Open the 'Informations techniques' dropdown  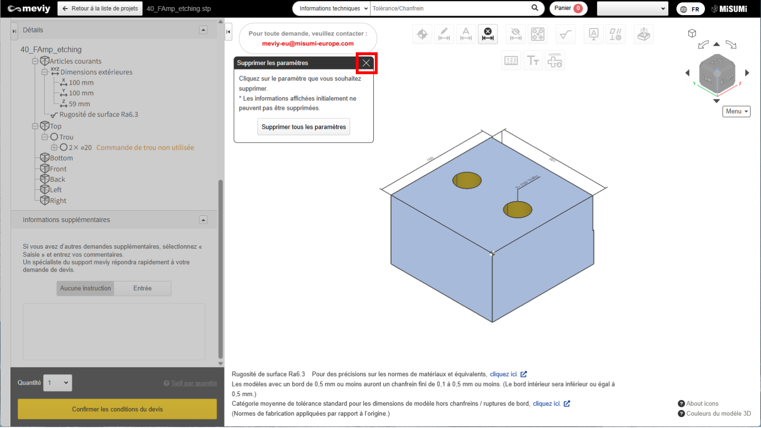click(332, 9)
